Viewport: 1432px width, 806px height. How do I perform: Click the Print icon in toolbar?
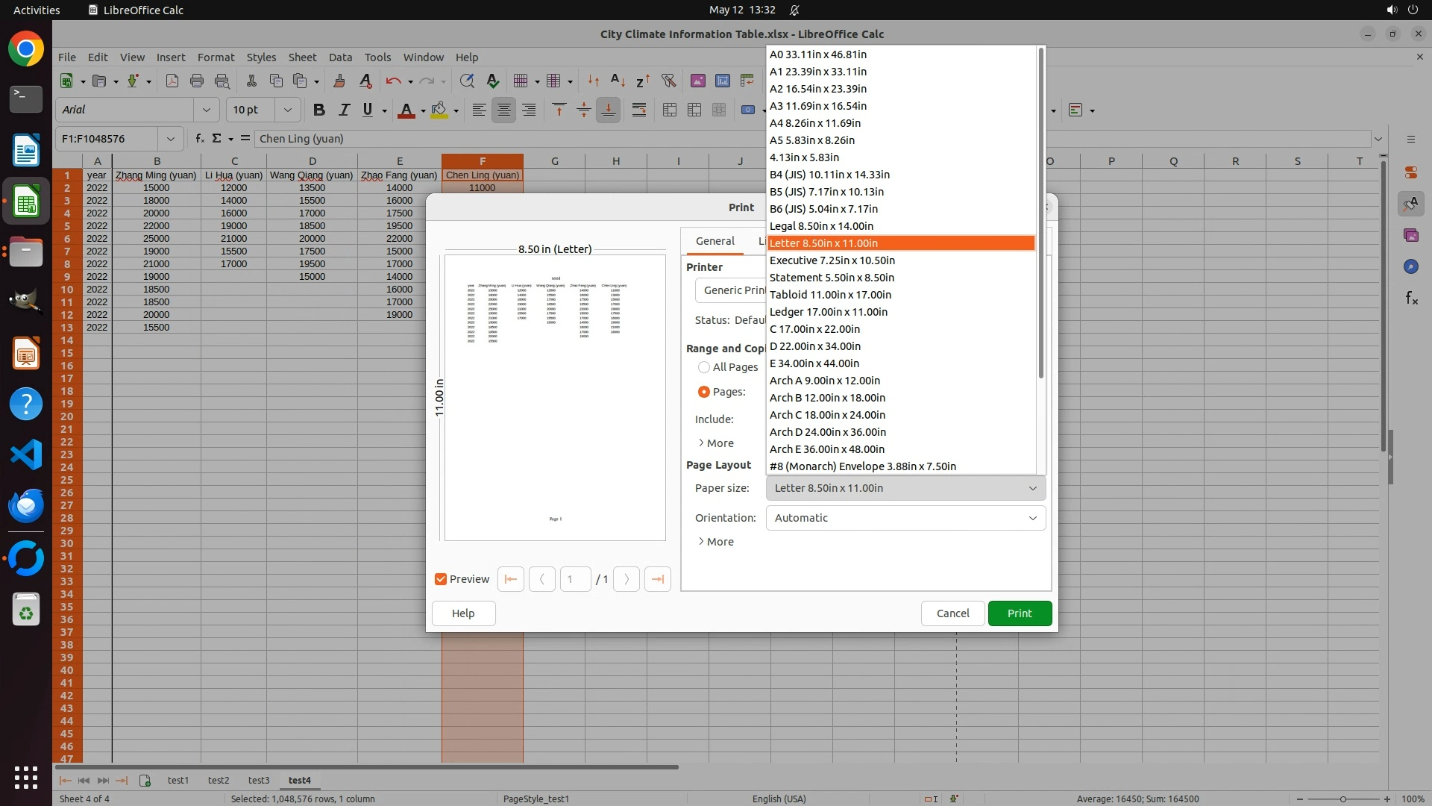click(x=197, y=81)
